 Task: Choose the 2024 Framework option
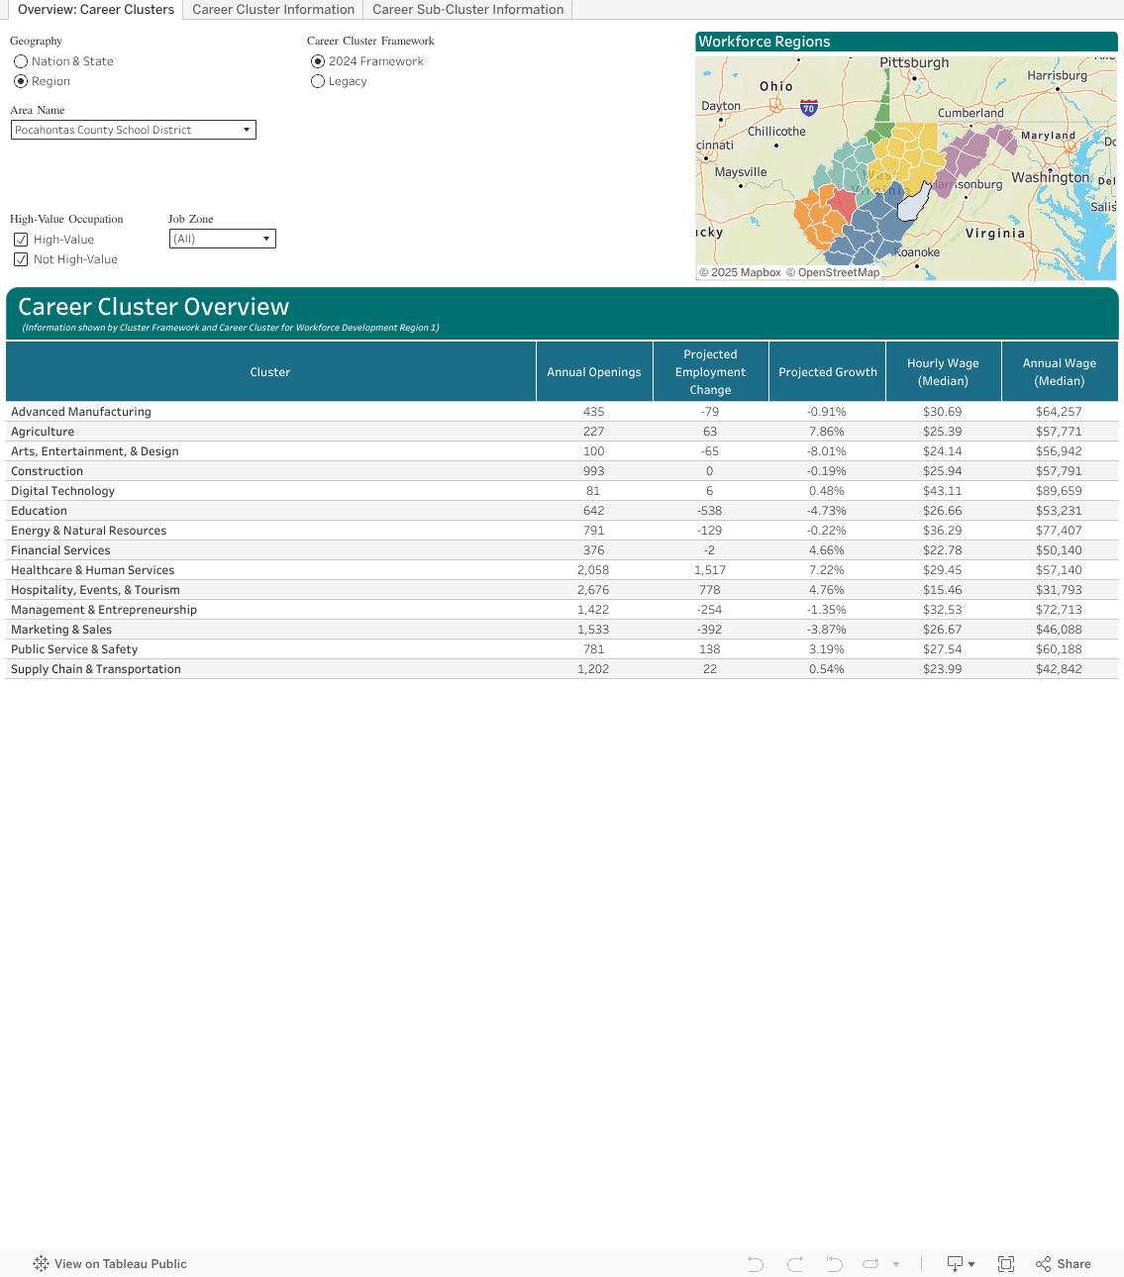pyautogui.click(x=318, y=61)
